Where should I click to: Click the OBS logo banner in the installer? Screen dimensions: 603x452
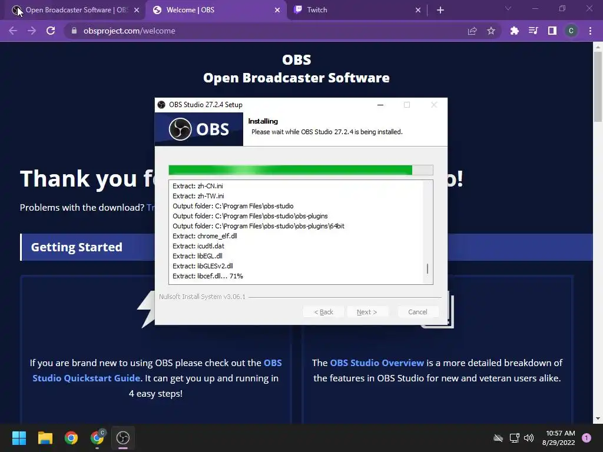pos(199,129)
